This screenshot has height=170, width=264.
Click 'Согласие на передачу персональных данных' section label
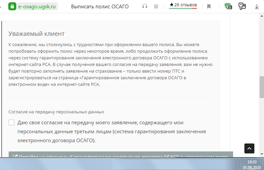(56, 112)
